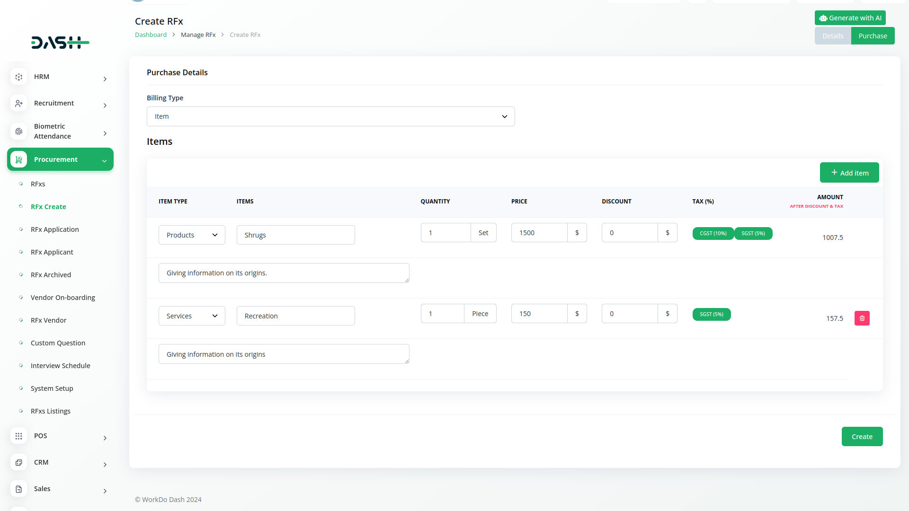Click the CRM sidebar icon
The width and height of the screenshot is (909, 511).
point(18,462)
